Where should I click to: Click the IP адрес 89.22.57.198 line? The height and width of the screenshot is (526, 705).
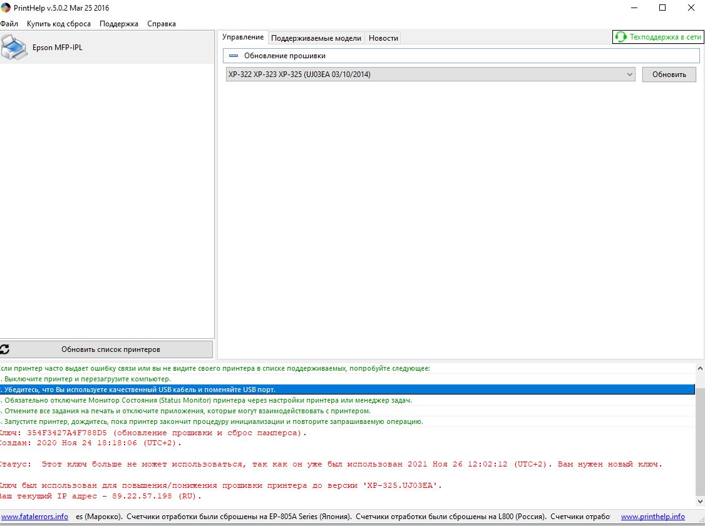(101, 497)
